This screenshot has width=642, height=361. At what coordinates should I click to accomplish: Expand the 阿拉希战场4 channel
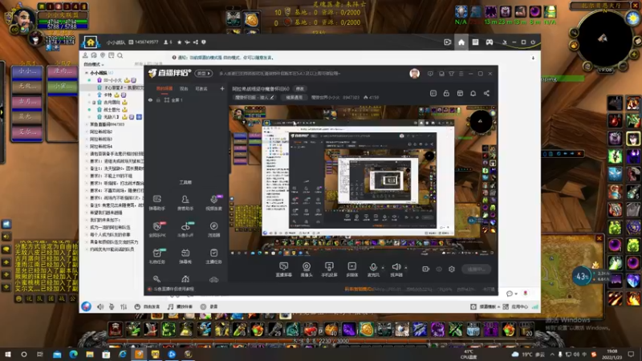pyautogui.click(x=87, y=147)
